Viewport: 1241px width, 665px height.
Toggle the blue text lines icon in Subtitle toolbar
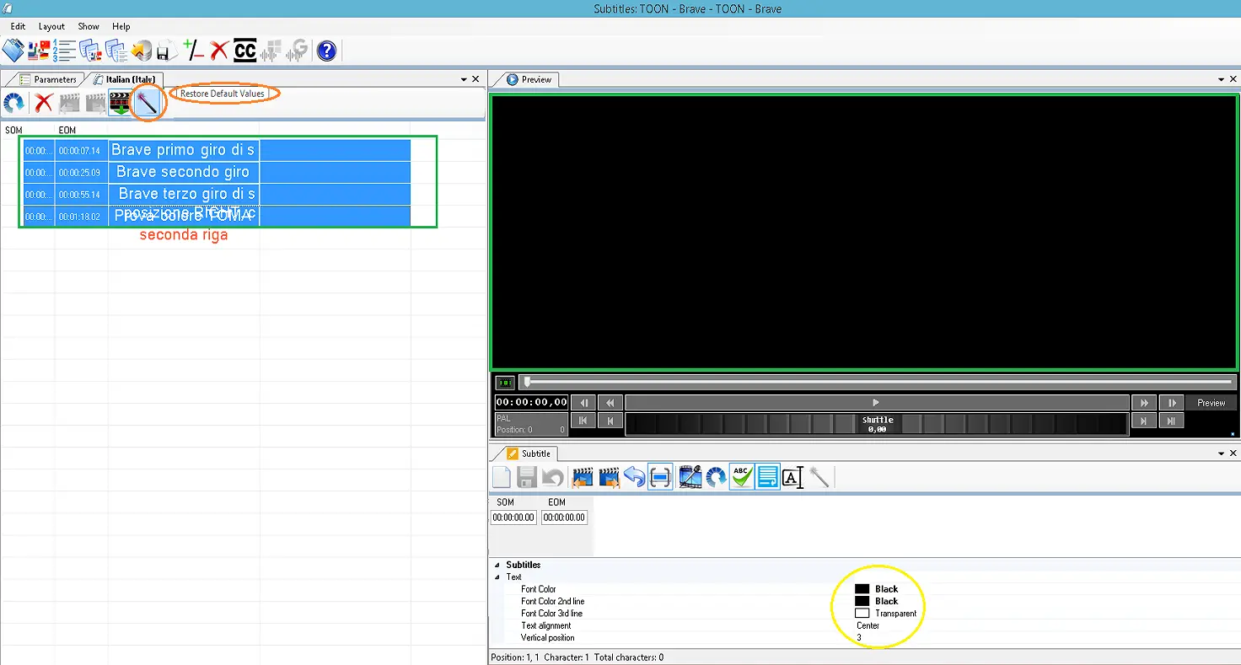767,477
